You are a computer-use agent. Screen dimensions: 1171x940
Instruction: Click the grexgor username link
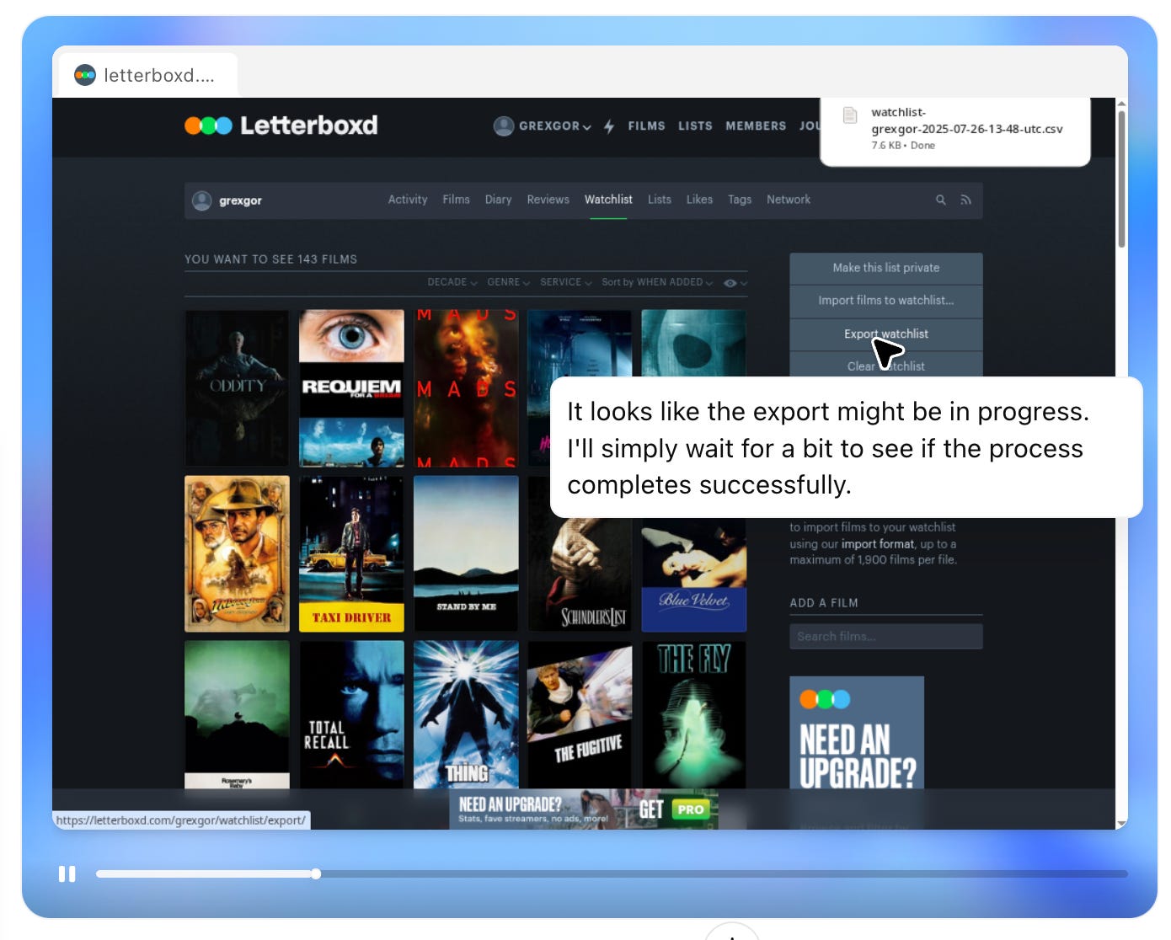coord(240,201)
